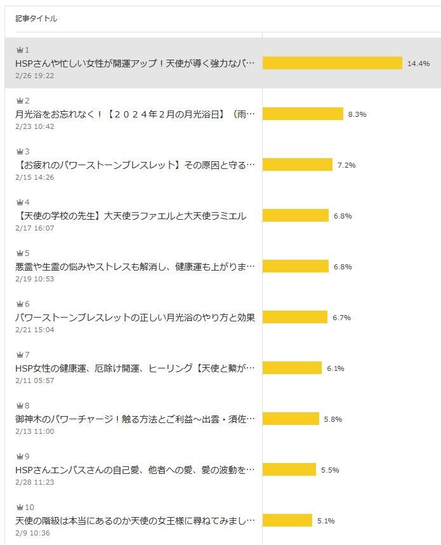Screen dimensions: 441x545
Task: Open the '【お疲れのパワーストーンブレスレット】' article
Action: pyautogui.click(x=135, y=165)
